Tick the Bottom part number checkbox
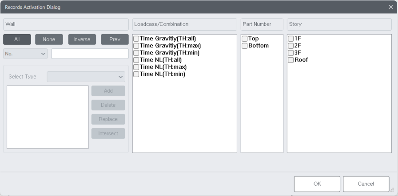This screenshot has height=196, width=398. pyautogui.click(x=245, y=46)
